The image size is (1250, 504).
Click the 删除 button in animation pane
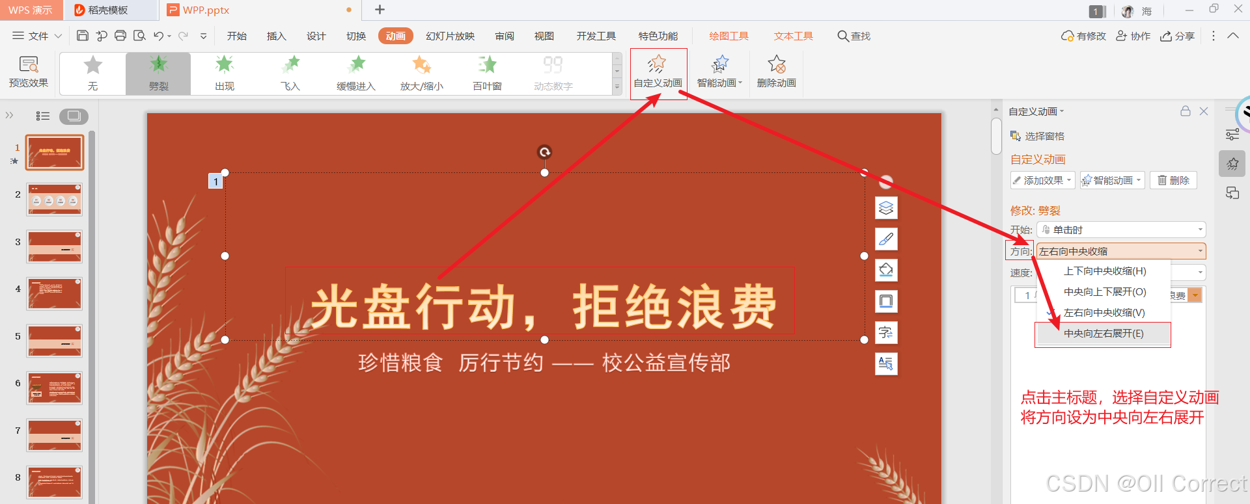click(x=1173, y=180)
